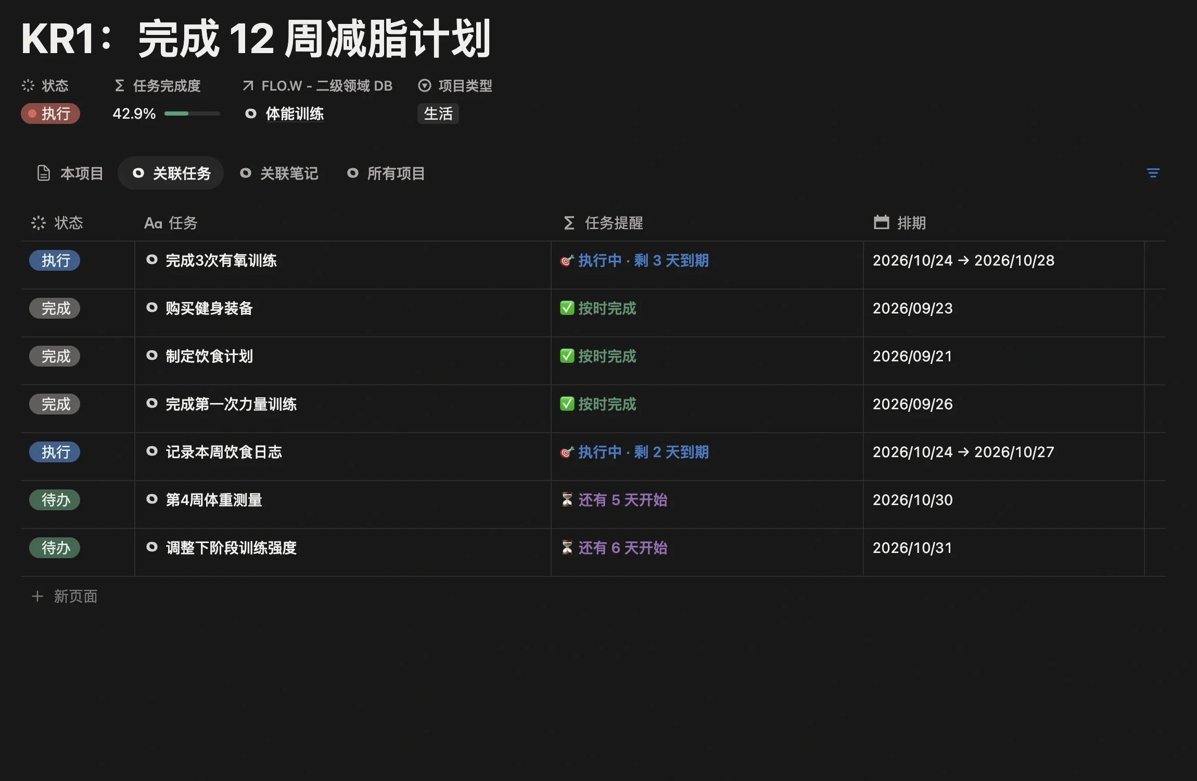Click the sigma icon next to 任务完成度
The height and width of the screenshot is (781, 1197).
[x=119, y=85]
